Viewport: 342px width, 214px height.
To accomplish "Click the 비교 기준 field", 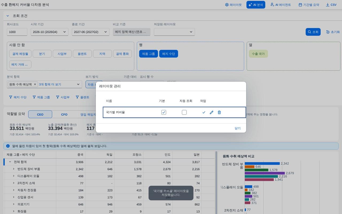I will coord(131,32).
